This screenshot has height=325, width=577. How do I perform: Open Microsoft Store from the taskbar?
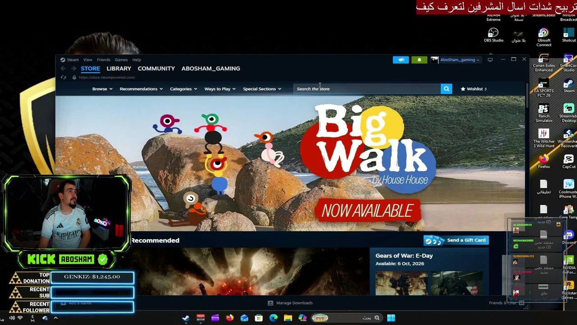(259, 318)
